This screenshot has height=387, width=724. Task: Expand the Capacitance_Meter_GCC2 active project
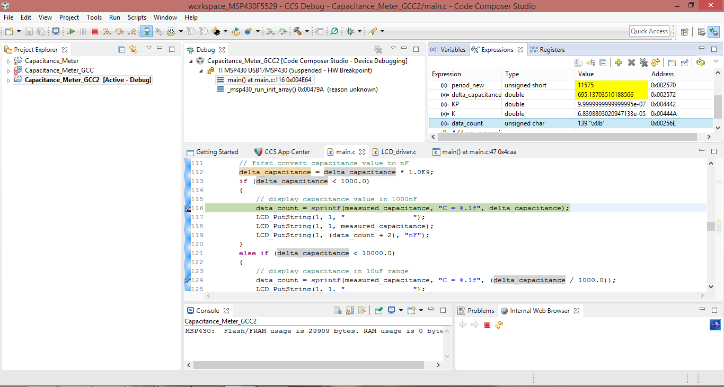(8, 80)
